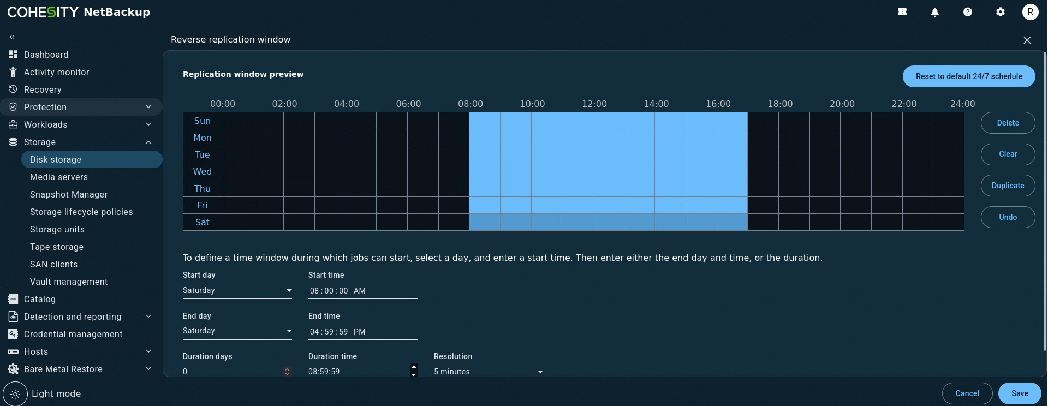Click the Credential management icon
This screenshot has height=406, width=1048.
pyautogui.click(x=13, y=334)
